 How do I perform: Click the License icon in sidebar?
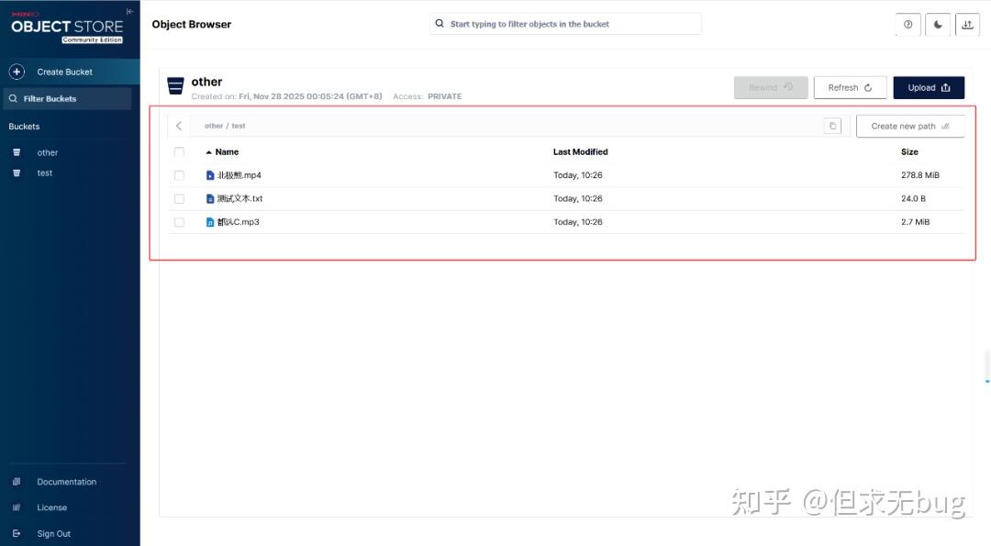(17, 507)
